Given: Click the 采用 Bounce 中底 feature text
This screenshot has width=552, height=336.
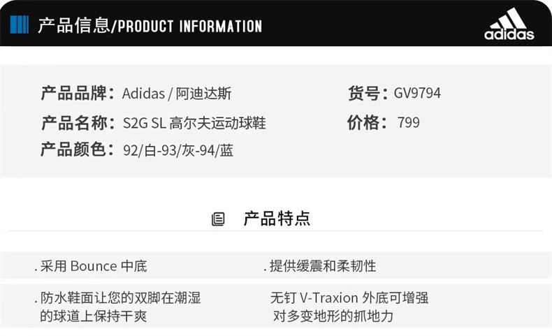Looking at the screenshot, I should [x=93, y=266].
